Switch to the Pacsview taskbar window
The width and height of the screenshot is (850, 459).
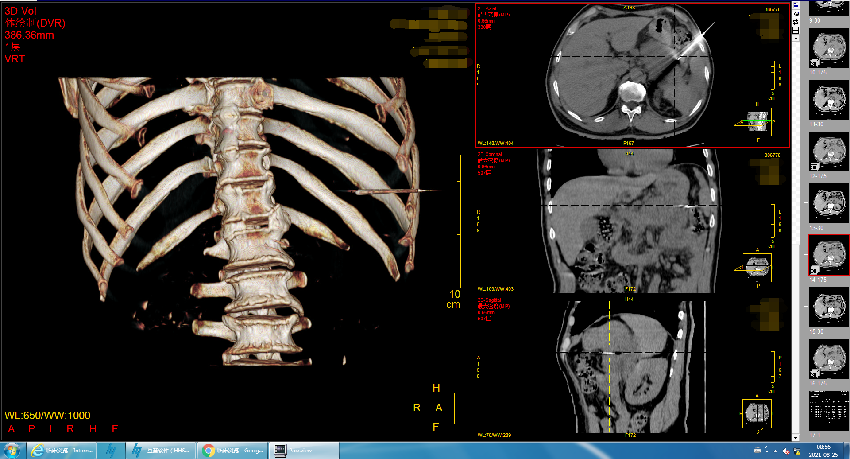click(x=304, y=451)
